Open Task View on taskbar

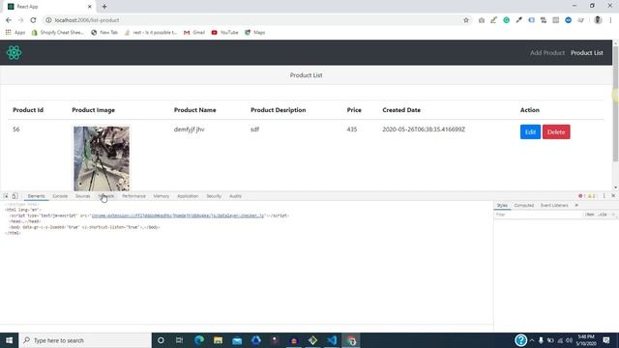[x=179, y=340]
